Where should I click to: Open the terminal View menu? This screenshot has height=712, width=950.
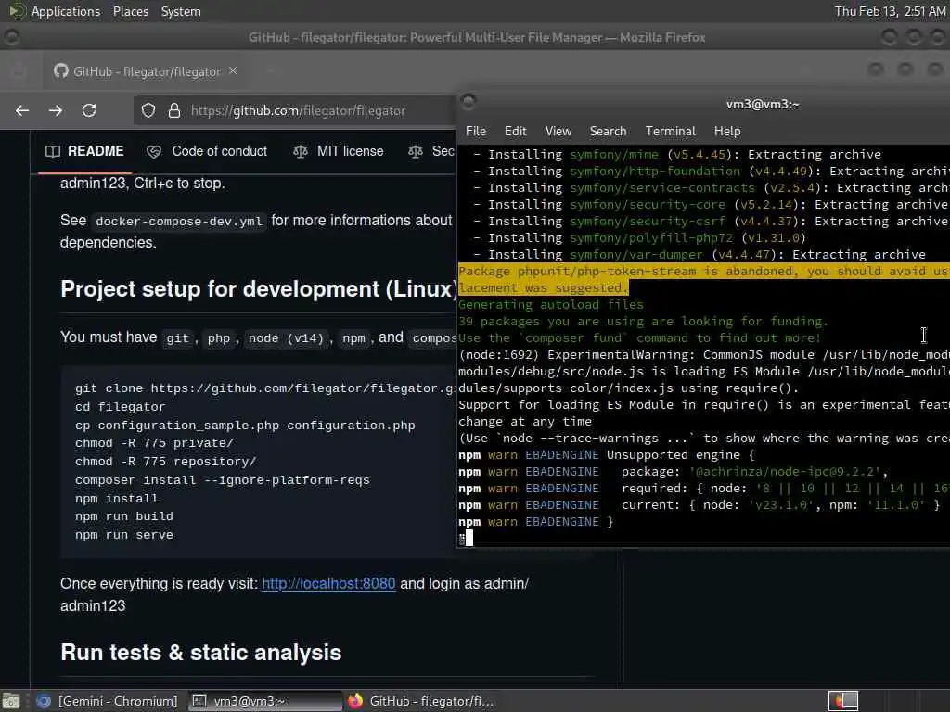558,132
